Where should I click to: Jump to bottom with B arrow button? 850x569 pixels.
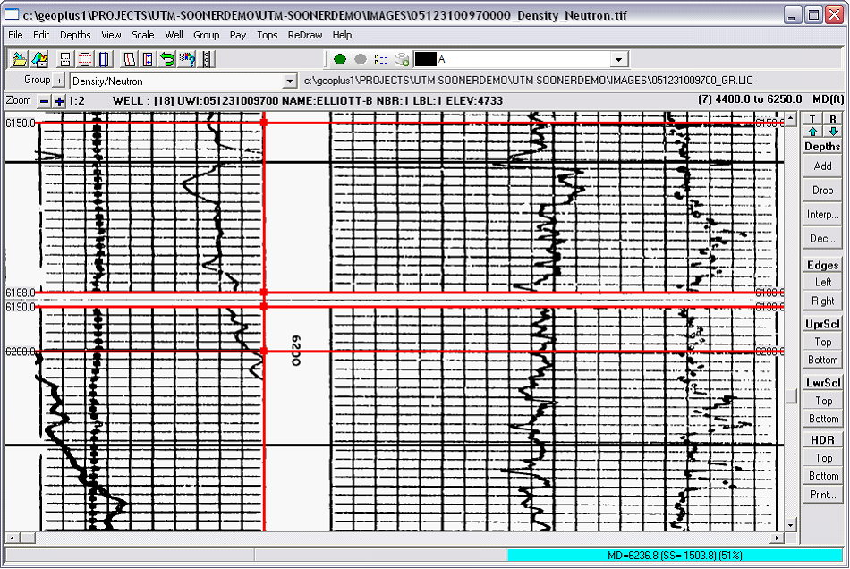(833, 126)
